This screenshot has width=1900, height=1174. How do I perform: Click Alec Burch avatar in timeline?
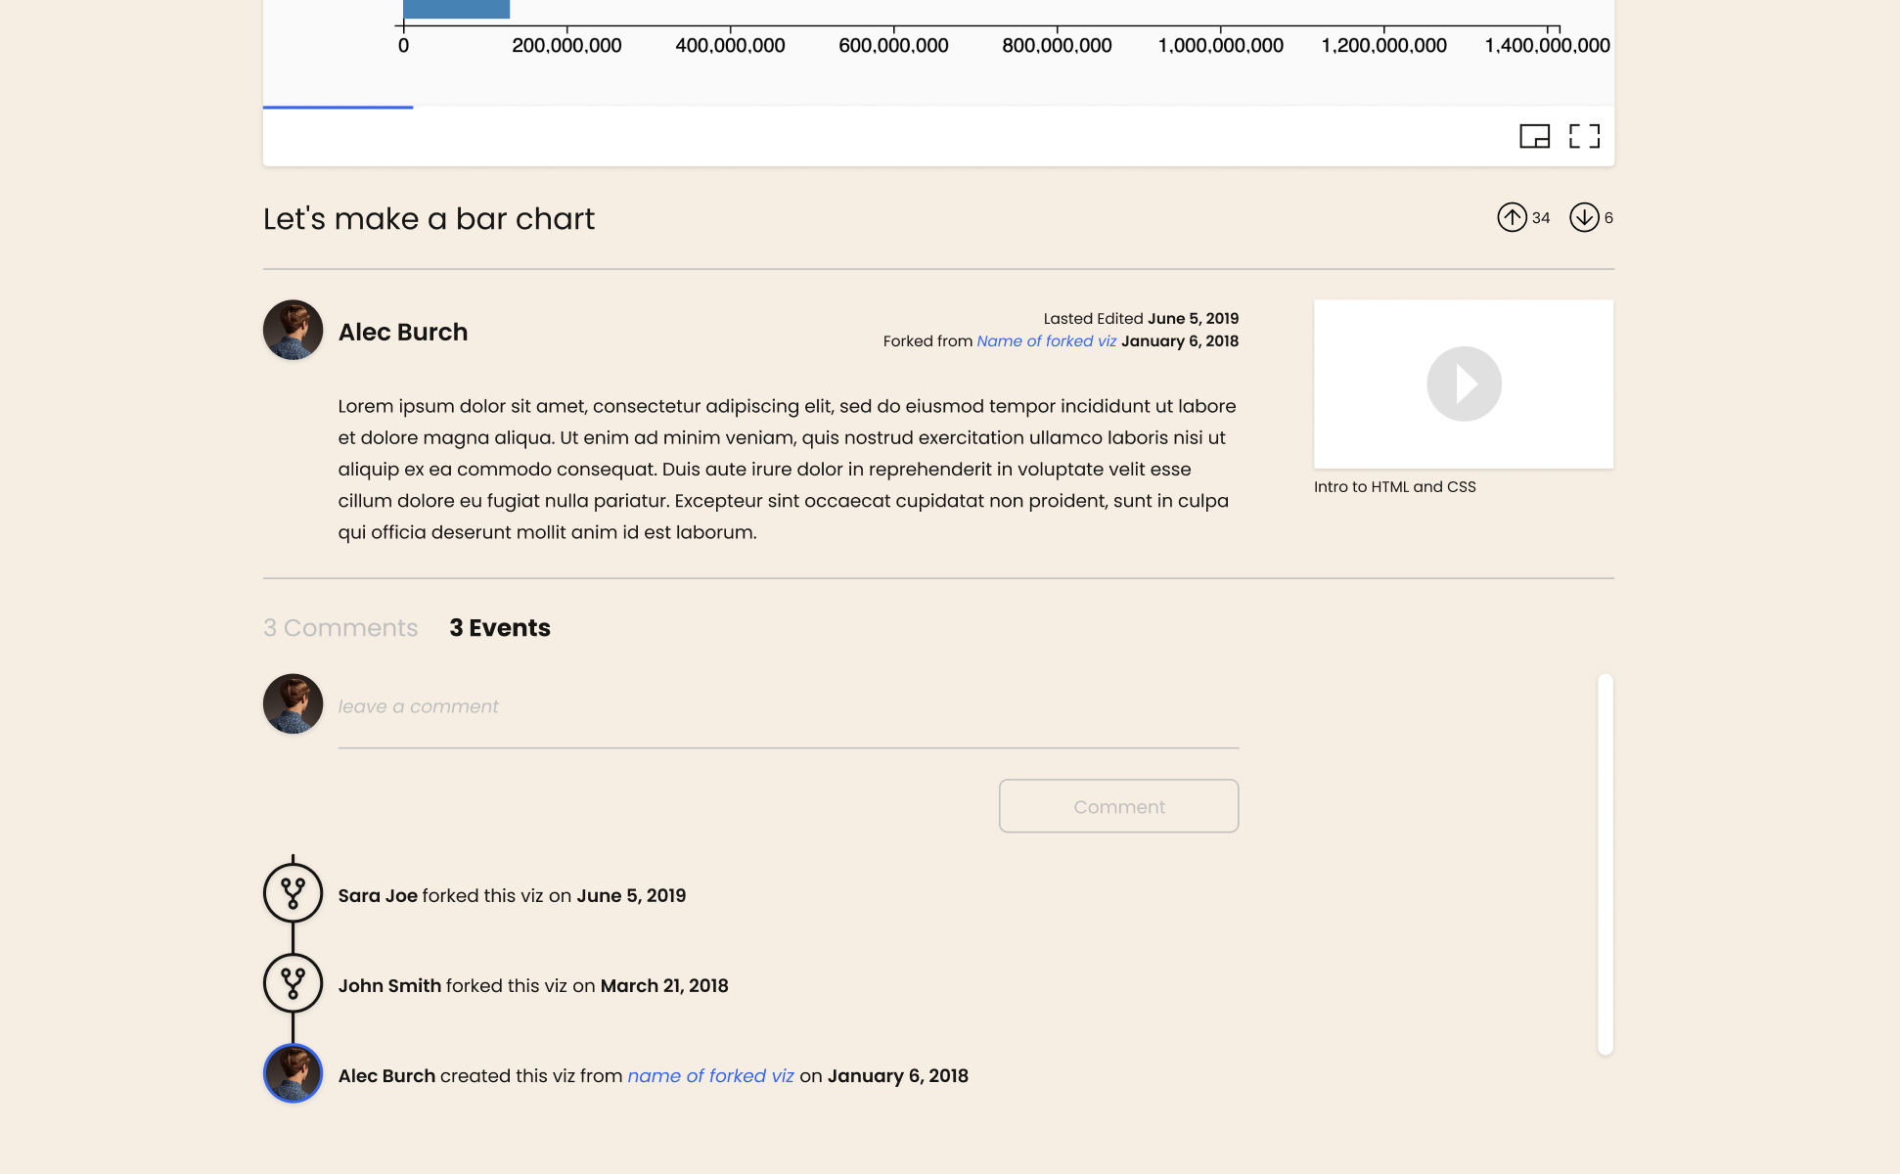(293, 1073)
